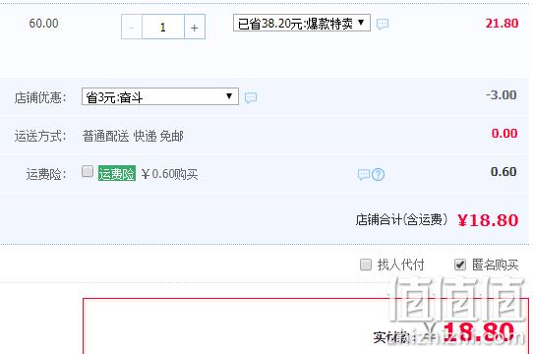Click the 店铺优惠 label
Screen dimensions: 534x354
point(40,97)
